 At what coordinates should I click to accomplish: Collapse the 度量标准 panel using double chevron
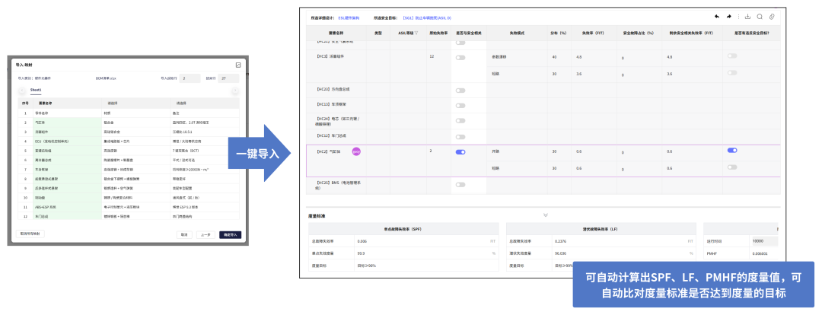pos(545,215)
